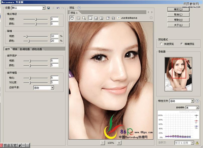Open the 设置 presets dropdown
Screen dimensions: 203x148
44,8
